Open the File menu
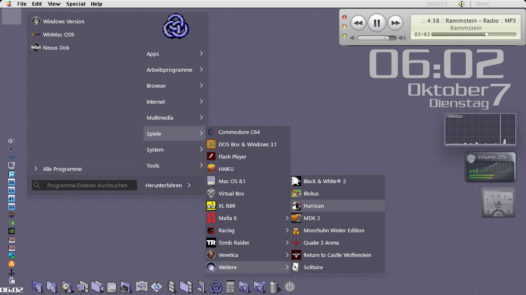526x295 pixels. [22, 4]
